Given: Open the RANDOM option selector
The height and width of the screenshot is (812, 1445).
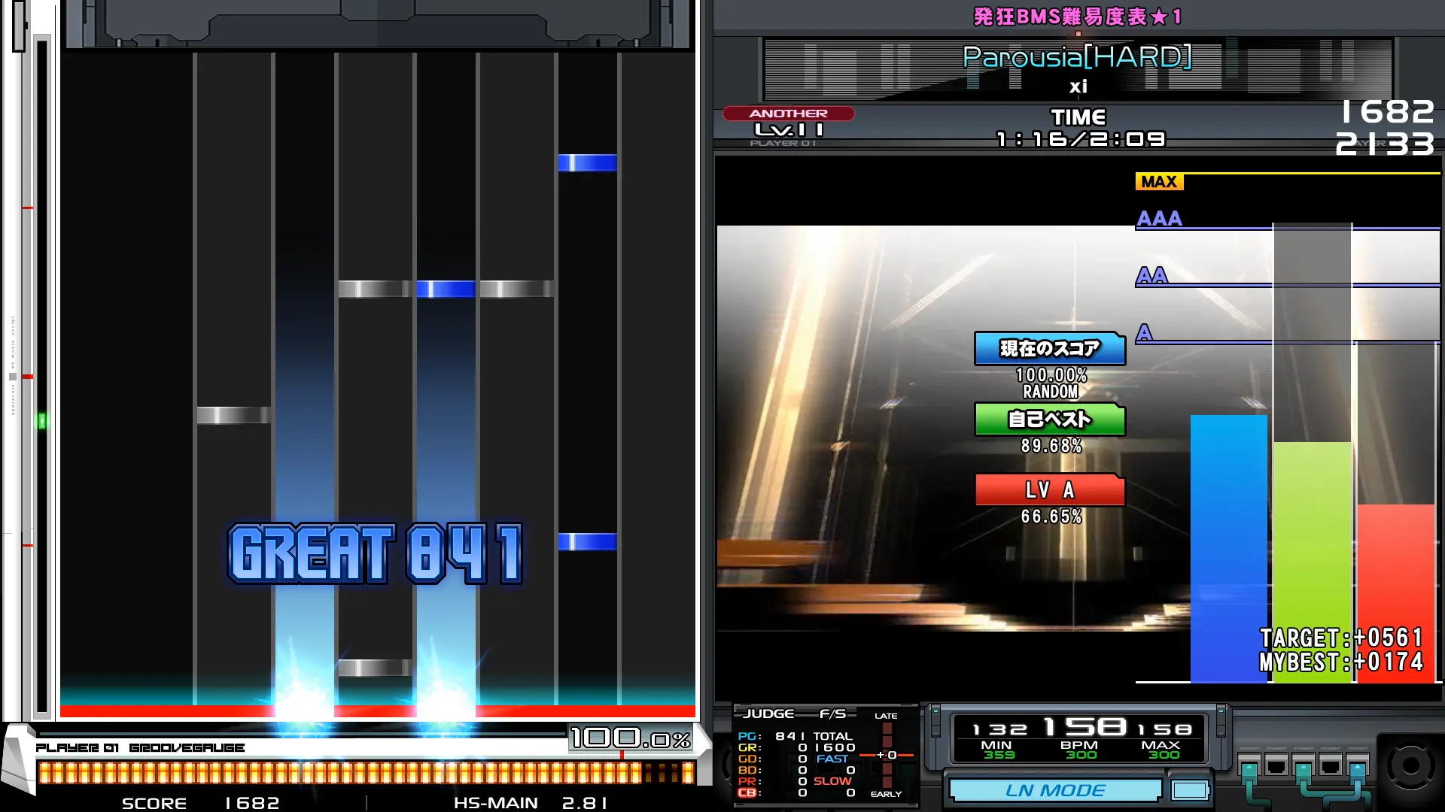Looking at the screenshot, I should [x=1049, y=392].
